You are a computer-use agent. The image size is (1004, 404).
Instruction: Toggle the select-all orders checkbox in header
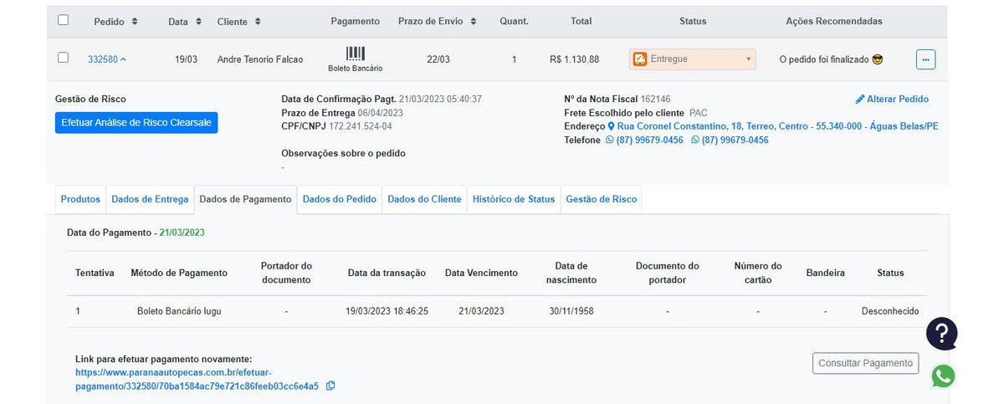coord(63,20)
